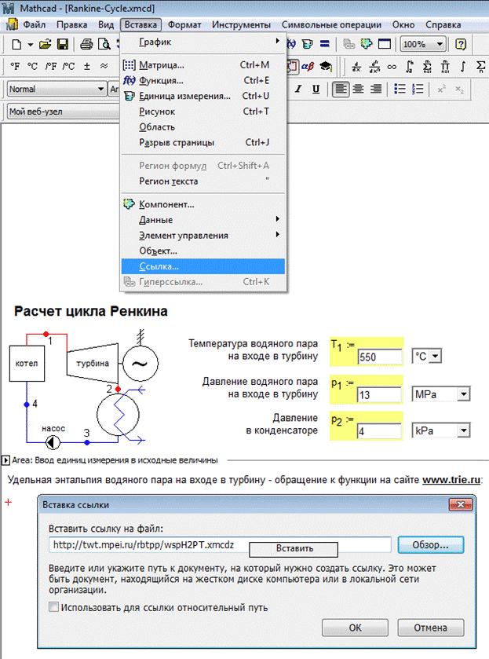Open Help with the question mark icon

461,44
